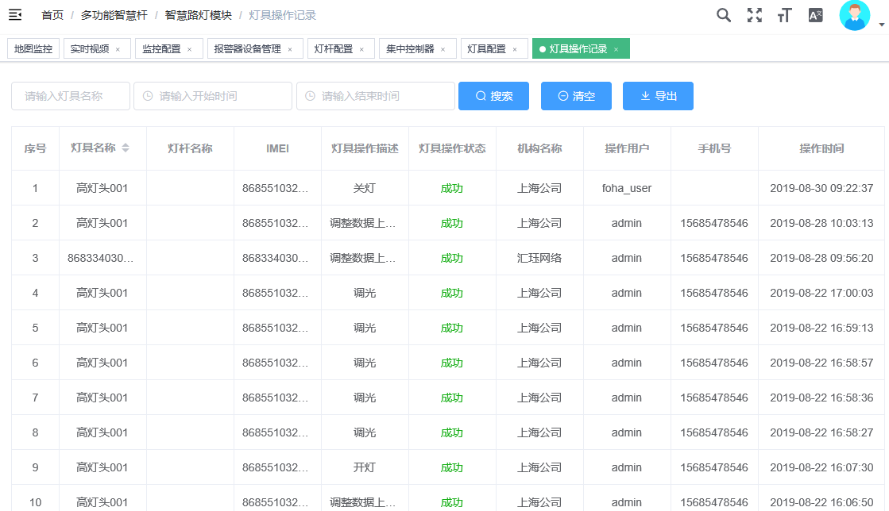Click 手机号 column header
This screenshot has width=889, height=511.
[x=713, y=148]
